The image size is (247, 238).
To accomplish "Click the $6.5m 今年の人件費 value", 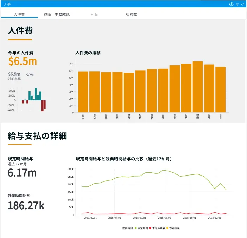I will coord(23,61).
